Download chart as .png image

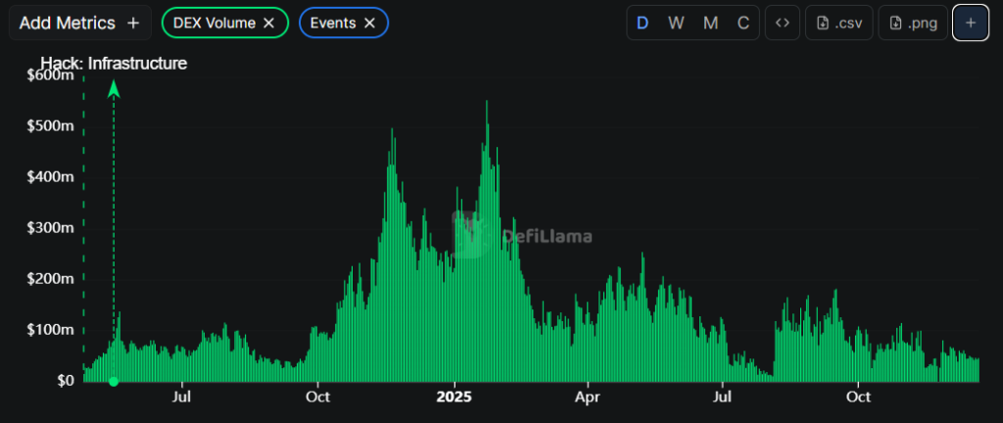(913, 23)
